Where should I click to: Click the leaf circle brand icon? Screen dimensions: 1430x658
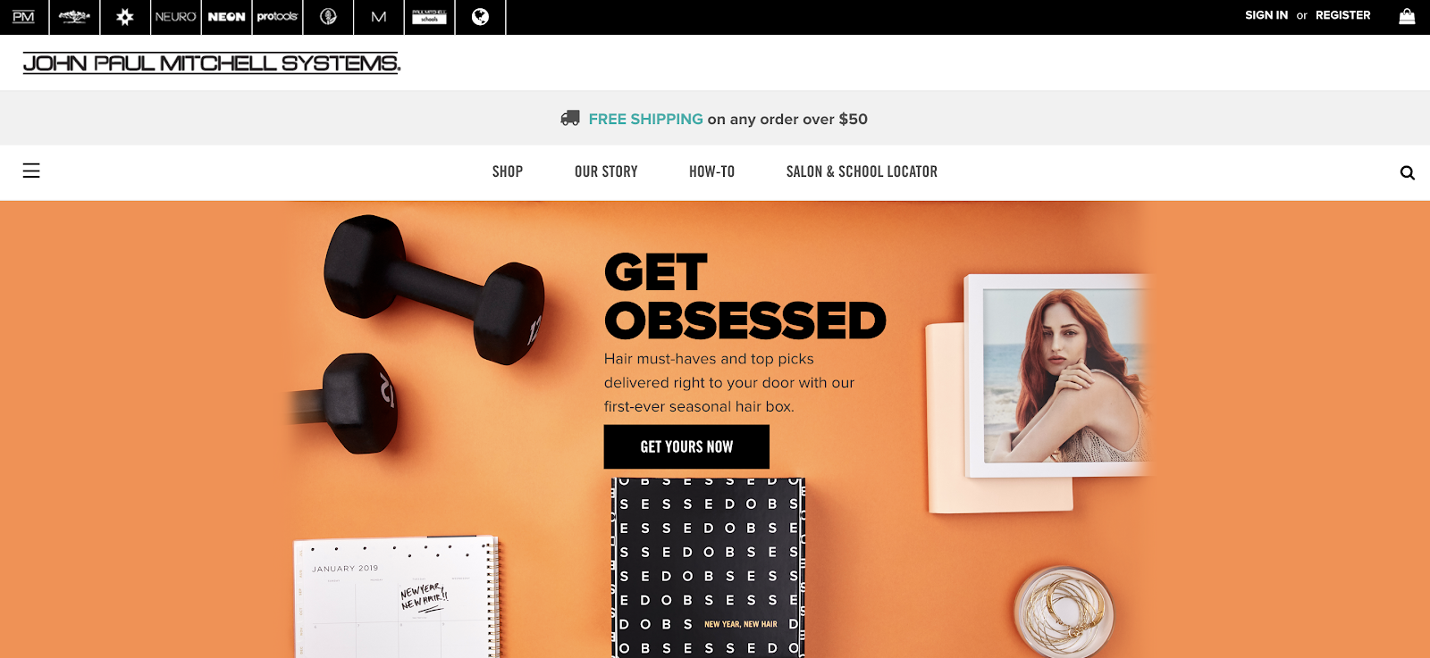click(x=328, y=17)
